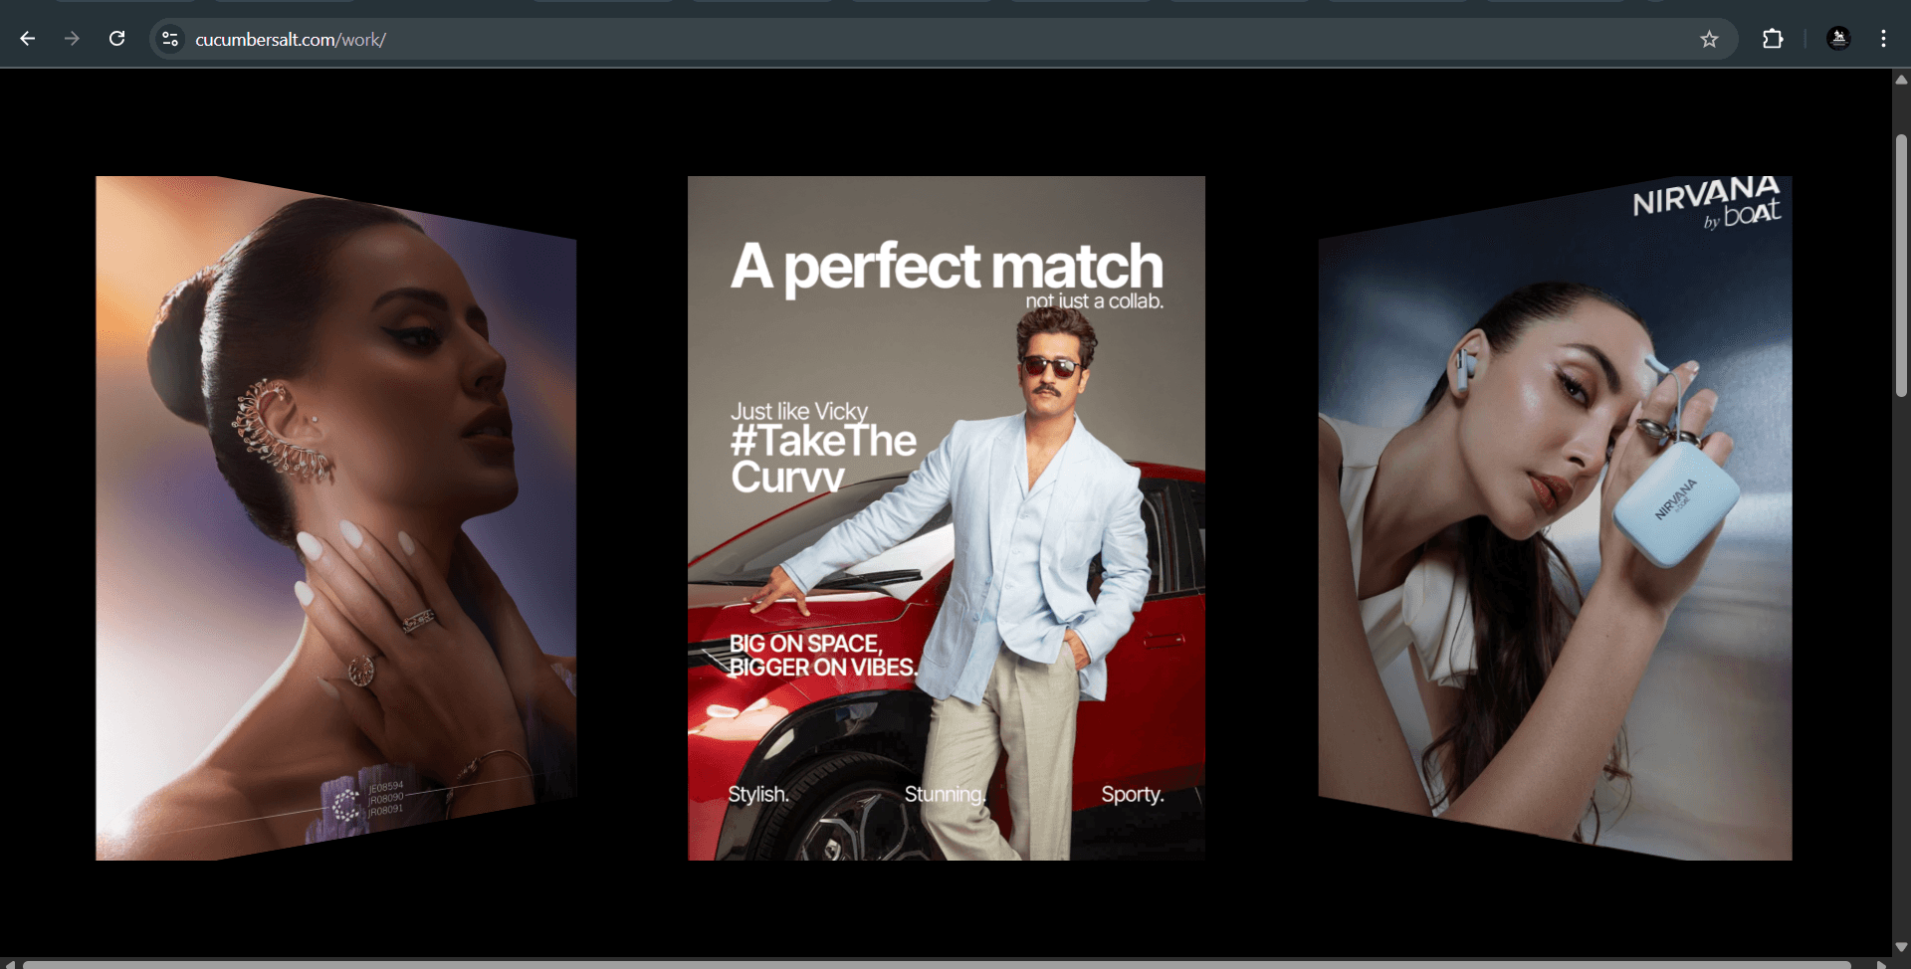The width and height of the screenshot is (1911, 969).
Task: Open the Nirvana by boAt earbuds image
Action: tap(1555, 517)
